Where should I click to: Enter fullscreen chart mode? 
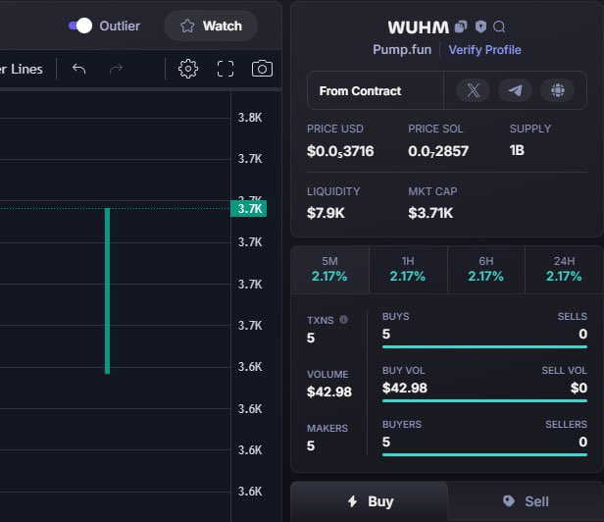pos(226,69)
